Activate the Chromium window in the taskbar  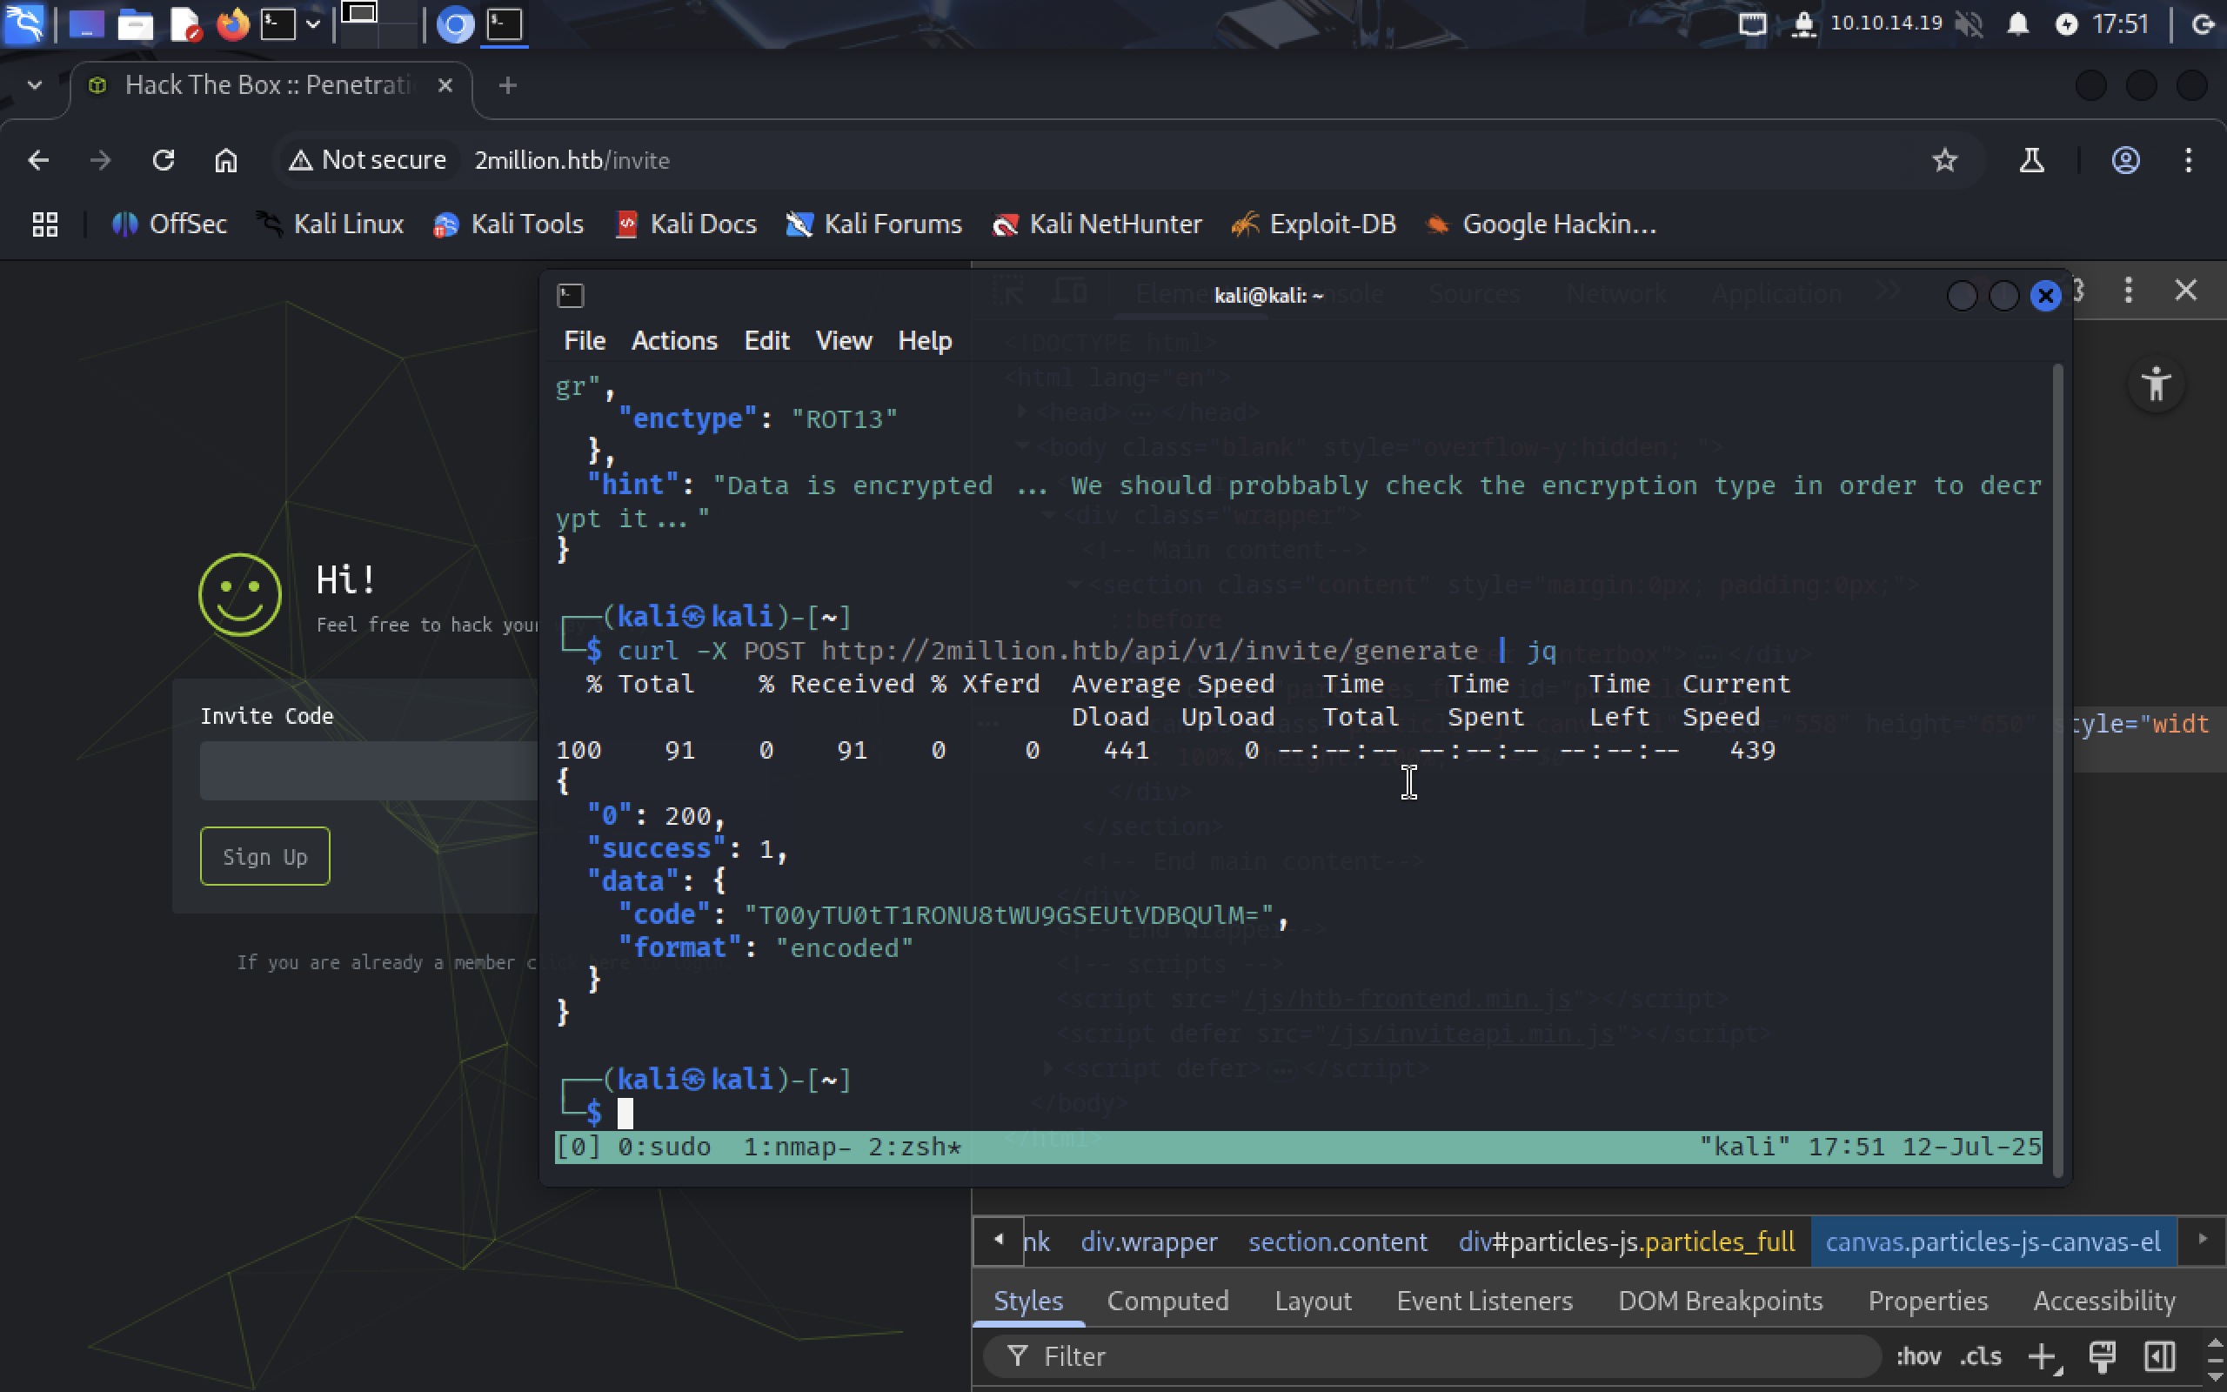[x=455, y=24]
